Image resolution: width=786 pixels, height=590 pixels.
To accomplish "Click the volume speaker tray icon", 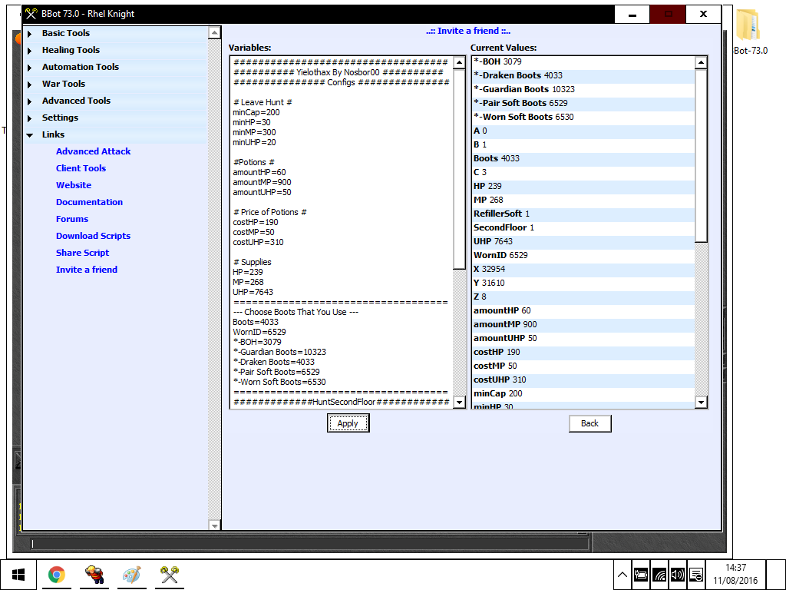I will pyautogui.click(x=677, y=574).
